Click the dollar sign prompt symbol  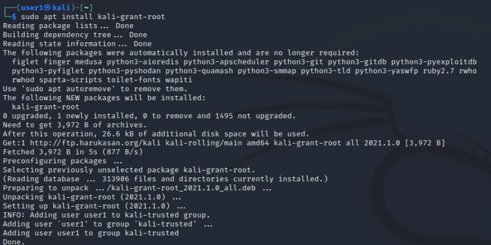click(14, 17)
